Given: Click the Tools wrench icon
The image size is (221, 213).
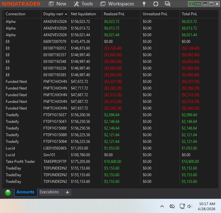Looking at the screenshot, I should (76, 4).
